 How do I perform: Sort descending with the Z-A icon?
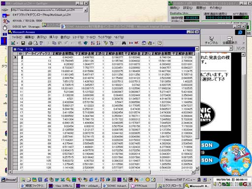98,43
